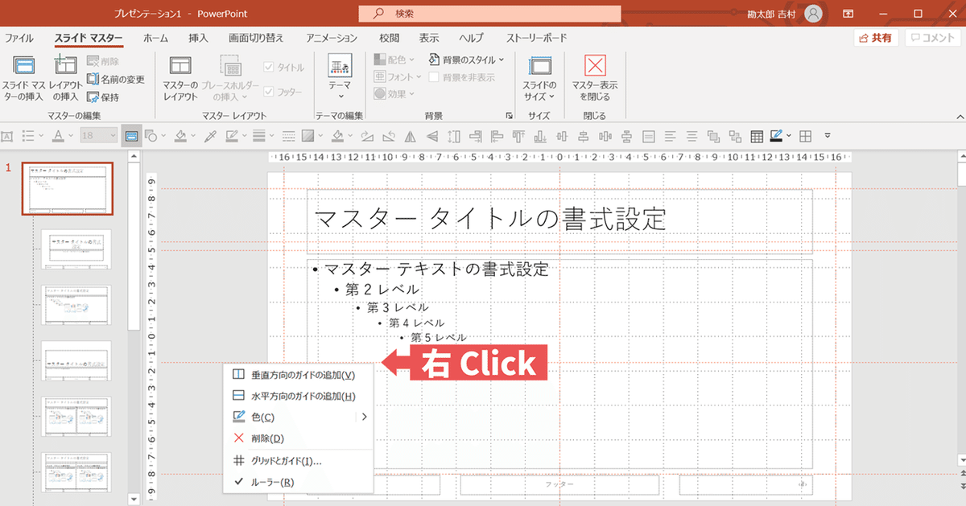Open グリッドとガイド(I)... dialog from context menu
Viewport: 966px width, 506px height.
click(x=297, y=461)
